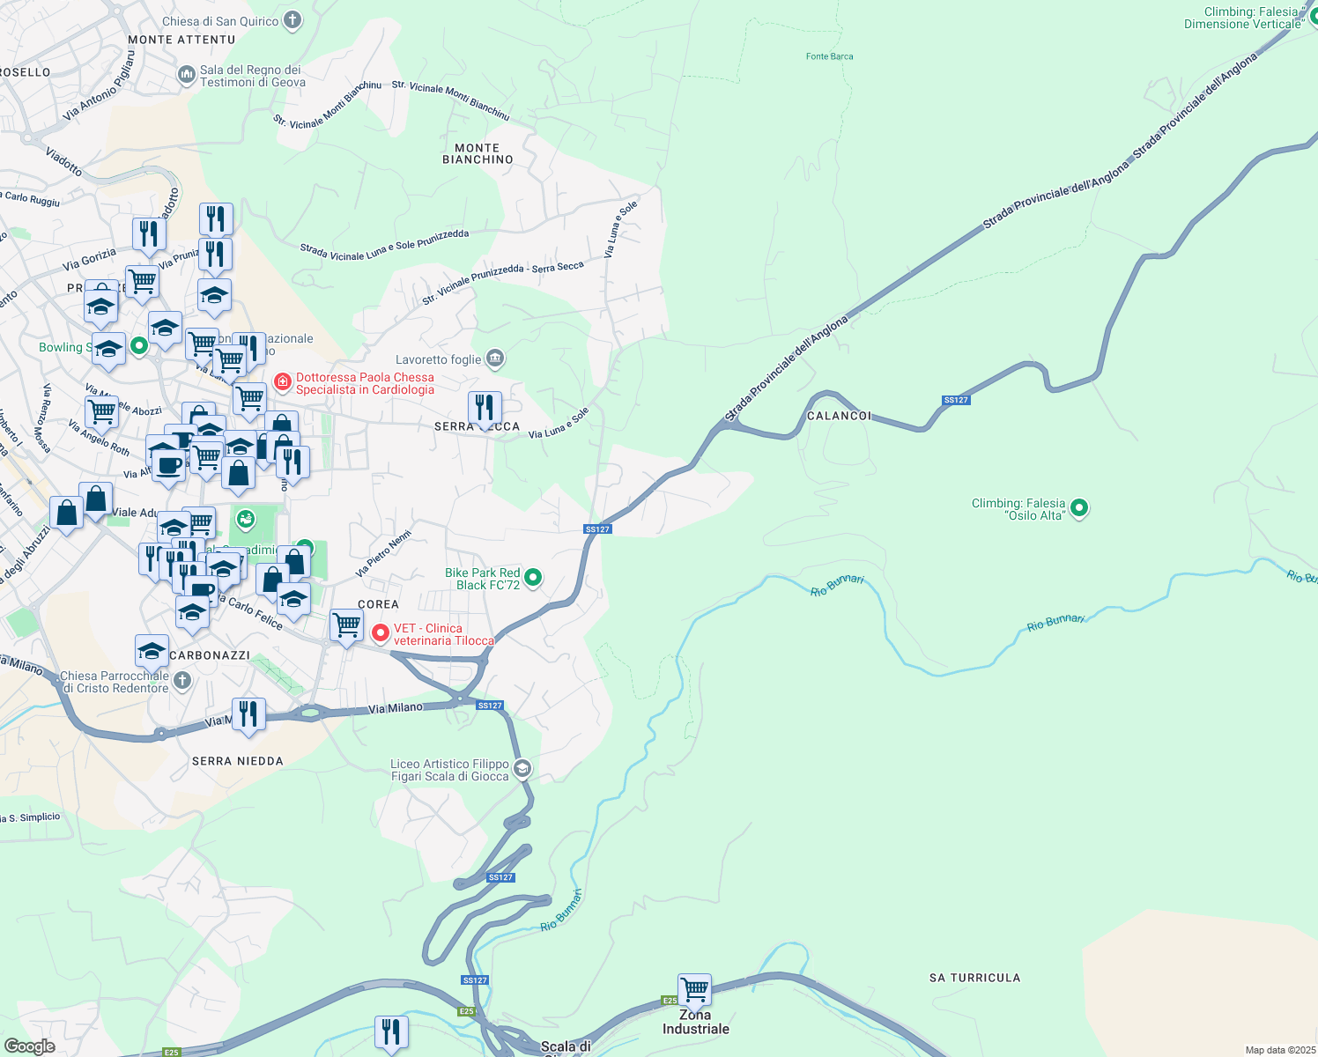Click the shopping cart pin on Via Michele Abozzi

[x=102, y=411]
